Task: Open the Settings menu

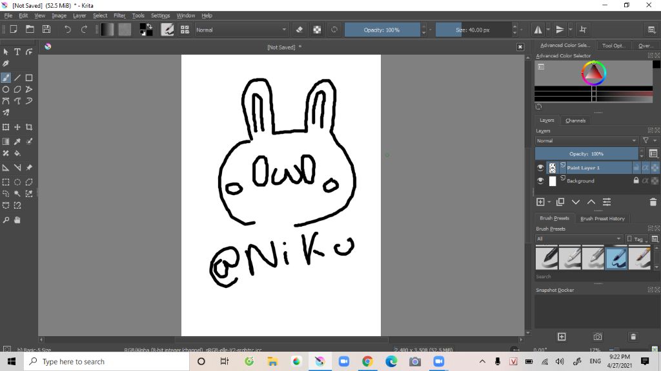Action: [160, 15]
